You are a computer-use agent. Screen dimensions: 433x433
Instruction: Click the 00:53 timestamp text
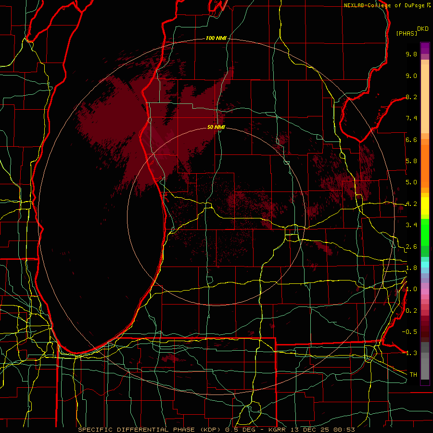tap(344, 430)
